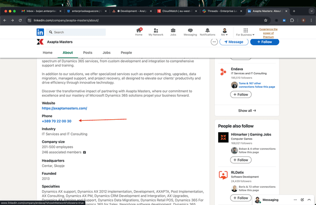Open the RLDatix page link
This screenshot has width=316, height=205.
pyautogui.click(x=237, y=172)
